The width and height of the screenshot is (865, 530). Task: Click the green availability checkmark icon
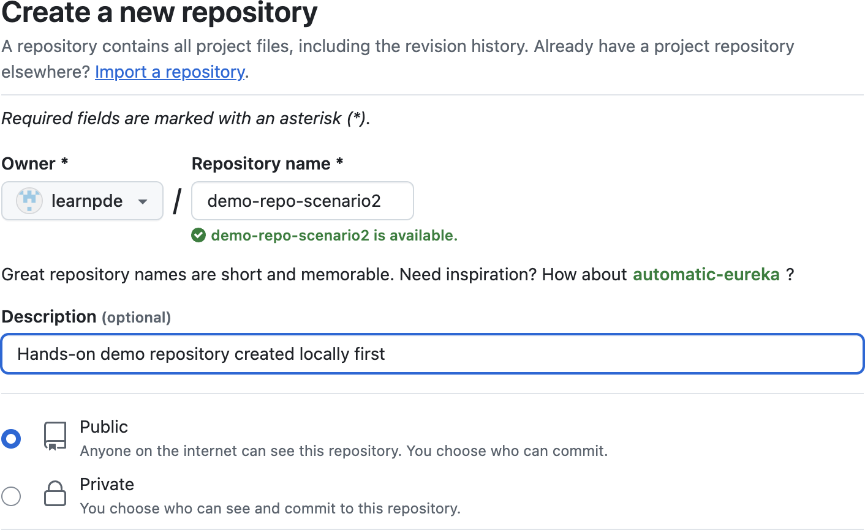pos(198,236)
